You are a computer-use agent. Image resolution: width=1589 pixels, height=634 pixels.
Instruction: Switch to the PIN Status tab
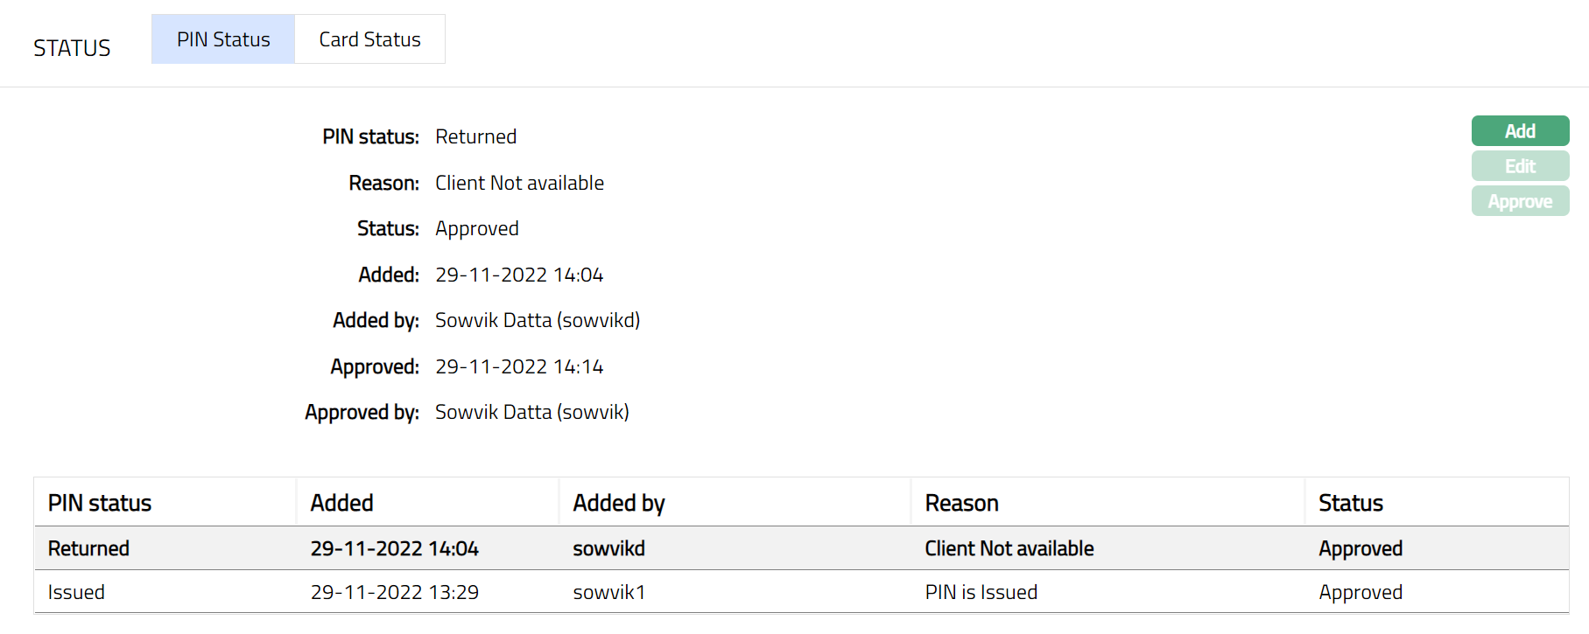(223, 39)
